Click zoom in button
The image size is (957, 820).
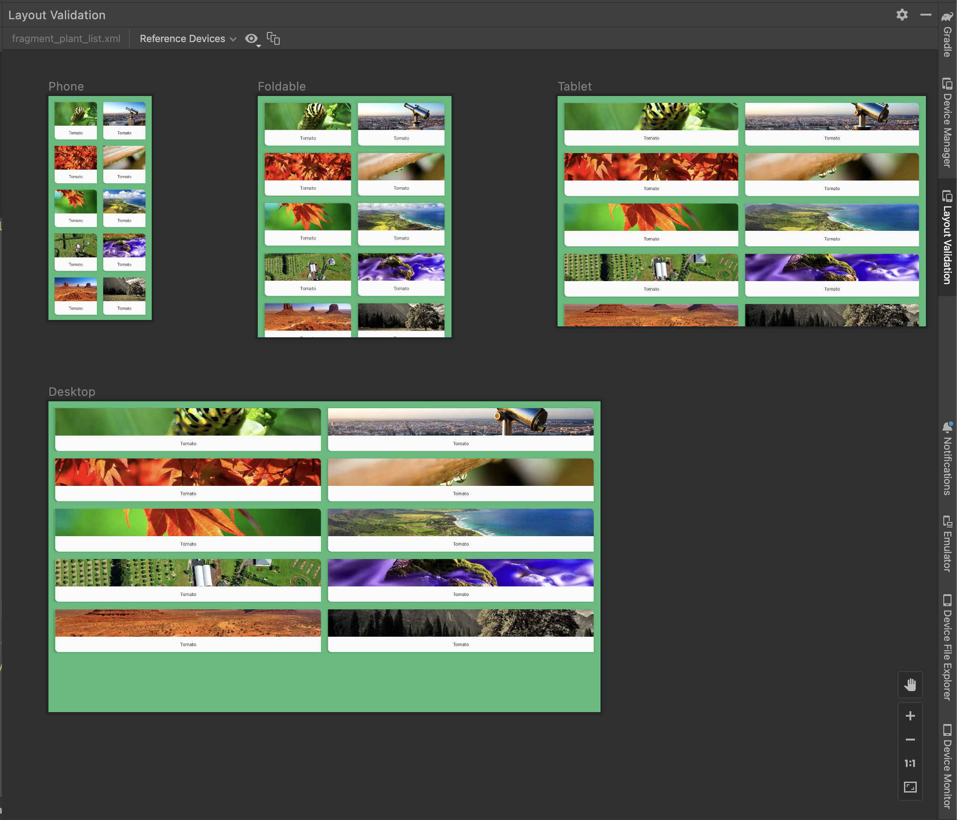click(910, 715)
